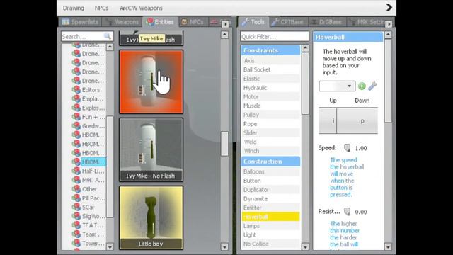Switch to the Weapons tab

click(122, 22)
